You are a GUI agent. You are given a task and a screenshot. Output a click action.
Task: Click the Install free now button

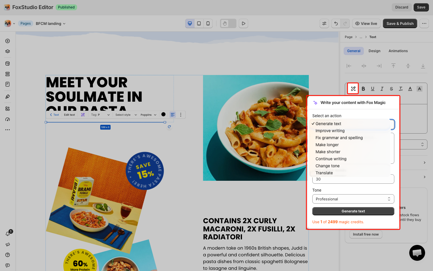pyautogui.click(x=366, y=234)
